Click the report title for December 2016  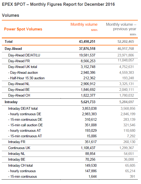pyautogui.click(x=58, y=4)
